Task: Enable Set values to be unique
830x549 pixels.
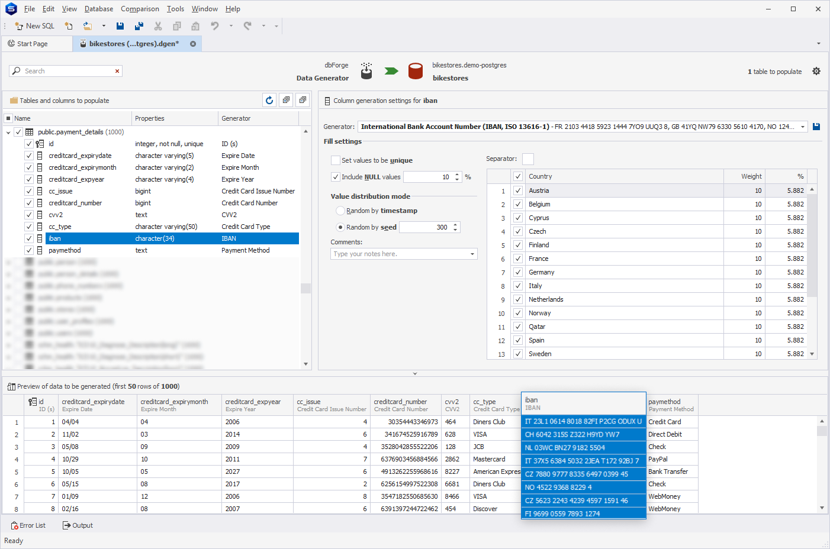Action: pos(336,160)
